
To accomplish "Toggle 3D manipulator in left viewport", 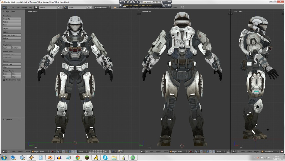I will point(67,152).
